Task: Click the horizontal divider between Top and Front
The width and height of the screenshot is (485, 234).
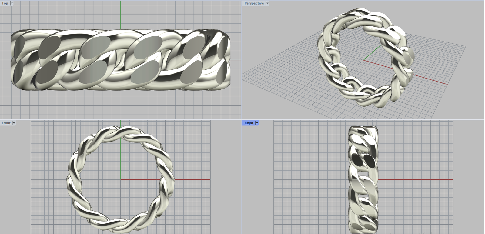Action: point(121,120)
